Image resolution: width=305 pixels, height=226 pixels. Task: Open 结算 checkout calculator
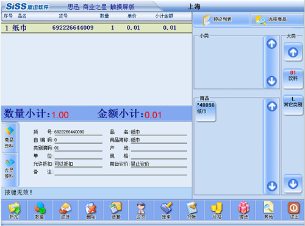[116, 210]
